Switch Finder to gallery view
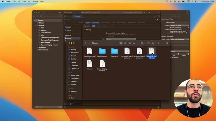 point(134,43)
